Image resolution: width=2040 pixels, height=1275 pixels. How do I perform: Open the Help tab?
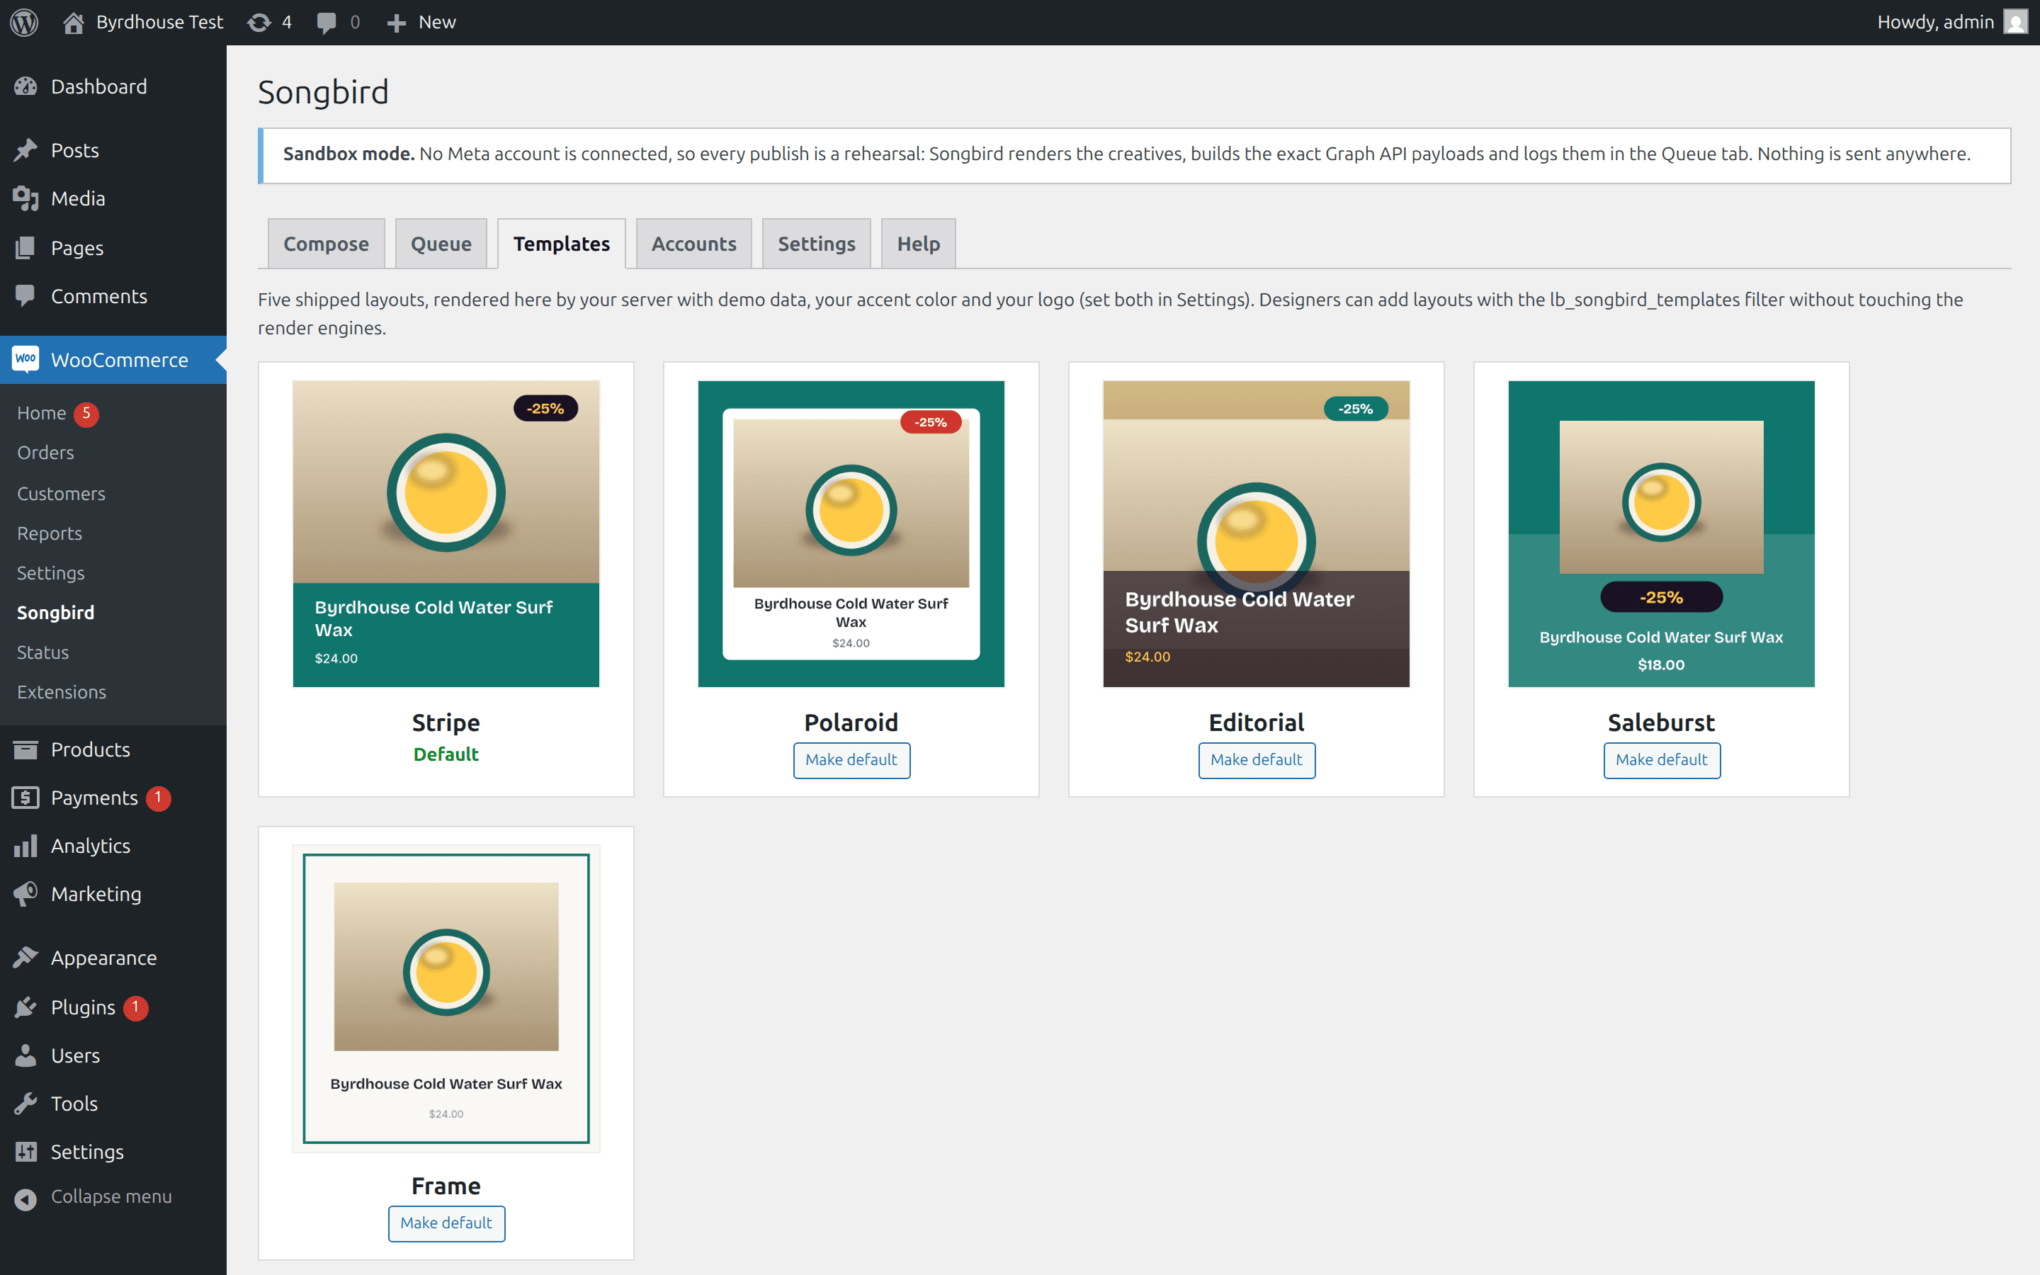pyautogui.click(x=918, y=244)
